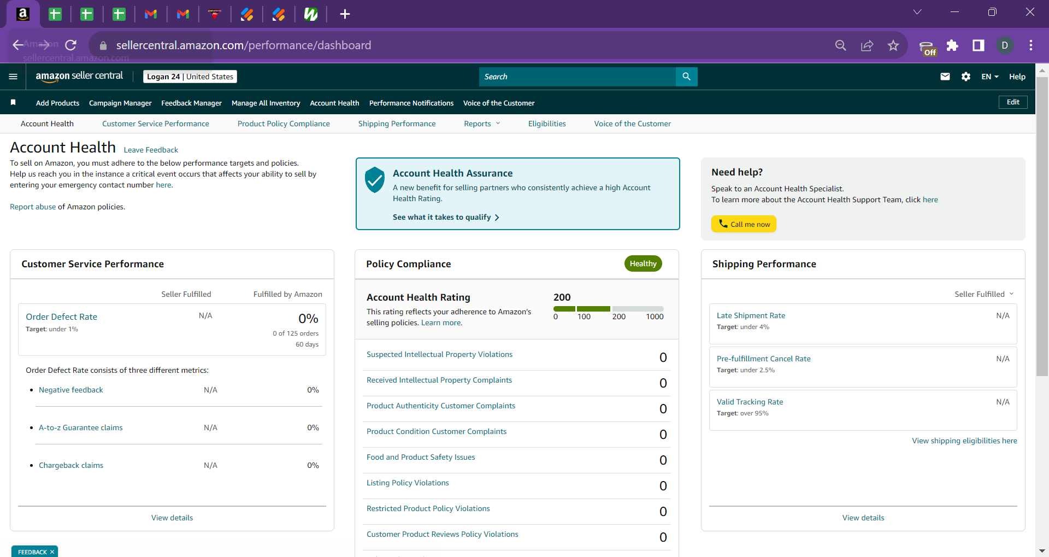View details of Shipping Performance
Image resolution: width=1049 pixels, height=557 pixels.
[x=863, y=518]
